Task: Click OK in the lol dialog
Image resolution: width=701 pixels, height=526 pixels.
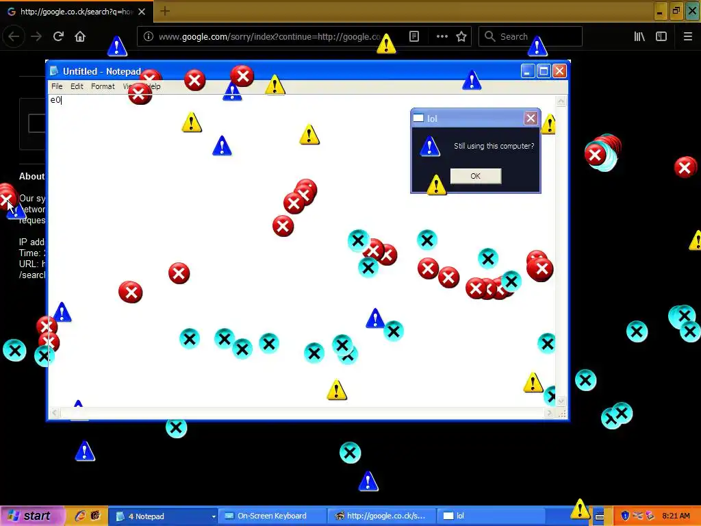Action: (476, 176)
